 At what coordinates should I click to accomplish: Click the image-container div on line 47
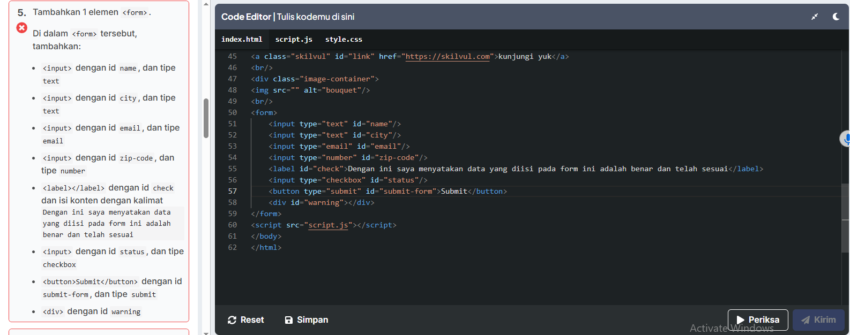(x=315, y=79)
